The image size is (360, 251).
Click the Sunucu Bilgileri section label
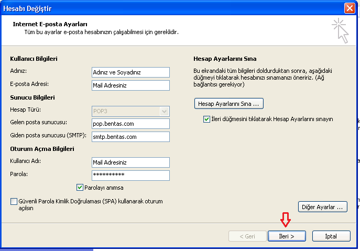[32, 97]
